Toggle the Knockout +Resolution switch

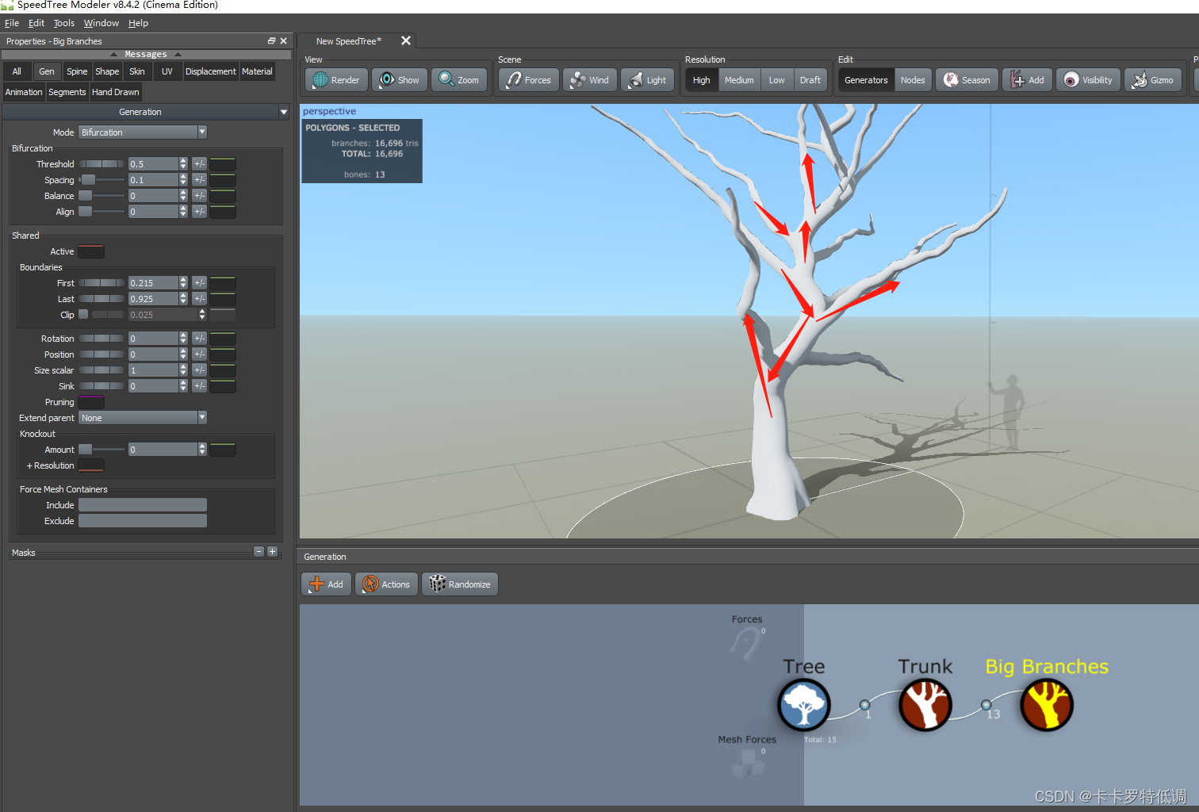[91, 465]
